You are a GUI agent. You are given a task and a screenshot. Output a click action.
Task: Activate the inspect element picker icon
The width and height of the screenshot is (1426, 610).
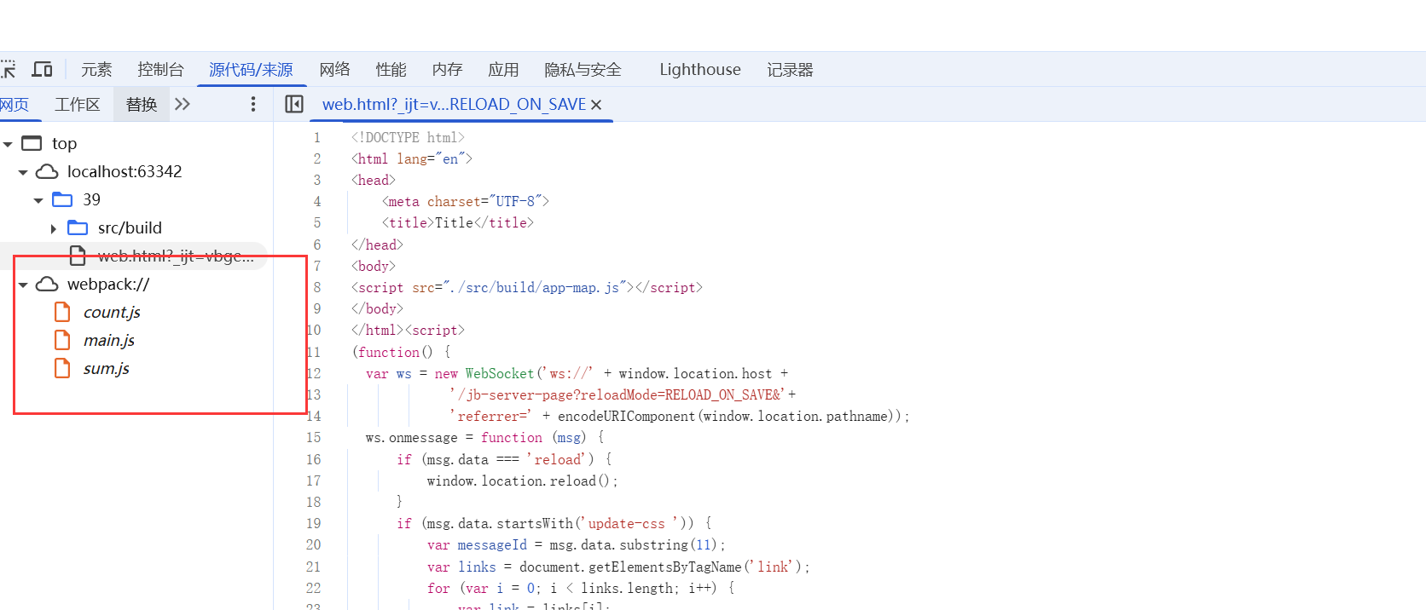8,69
